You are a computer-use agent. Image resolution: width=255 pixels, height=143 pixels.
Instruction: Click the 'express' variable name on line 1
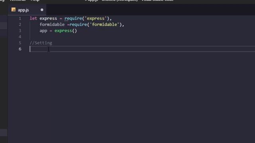pos(48,19)
